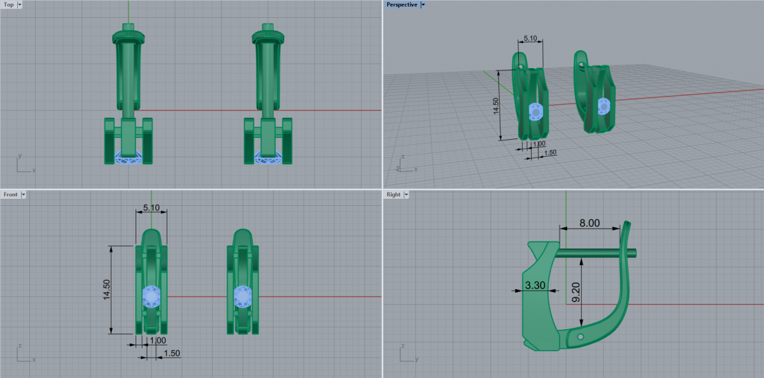
Task: Activate the Perspective viewport title
Action: 402,4
